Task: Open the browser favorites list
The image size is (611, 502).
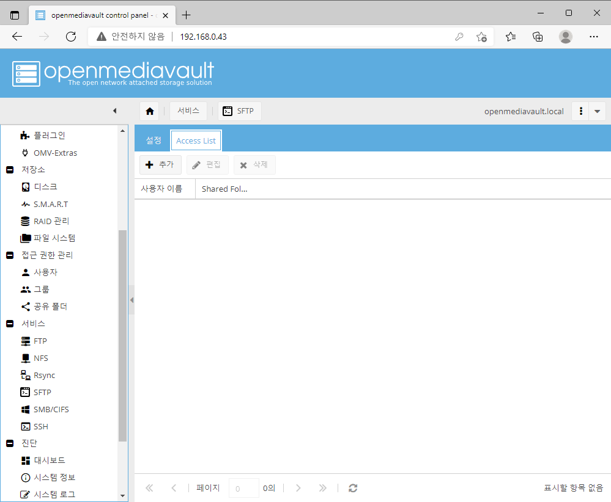Action: point(511,37)
